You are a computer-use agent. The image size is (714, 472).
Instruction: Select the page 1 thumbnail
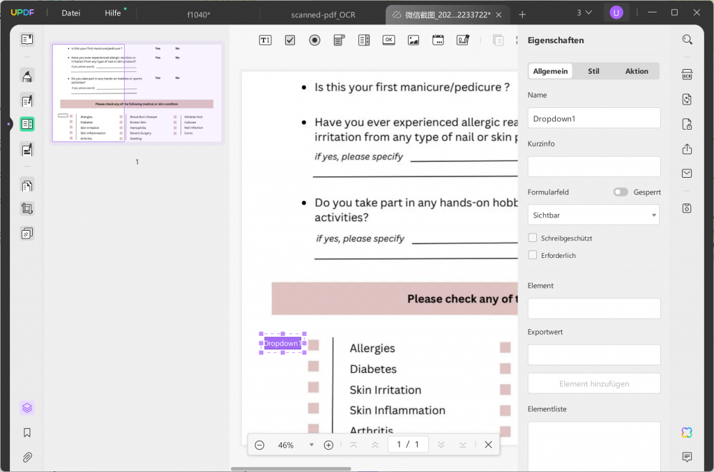pyautogui.click(x=137, y=93)
